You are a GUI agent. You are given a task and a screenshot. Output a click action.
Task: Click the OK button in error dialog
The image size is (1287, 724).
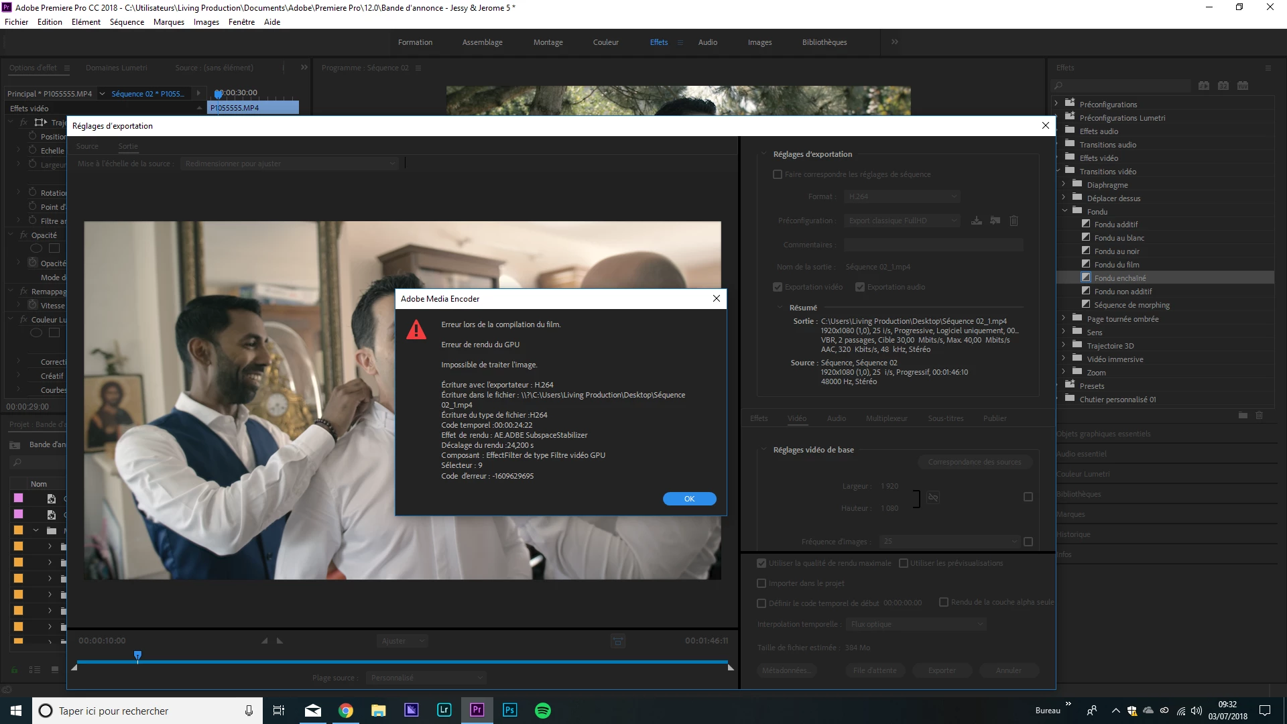689,499
